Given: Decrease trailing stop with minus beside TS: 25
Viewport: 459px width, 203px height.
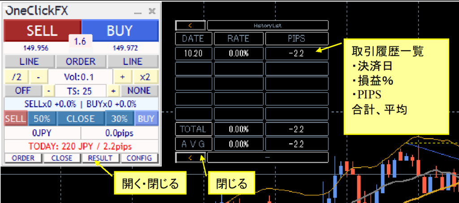Looking at the screenshot, I should pos(49,91).
